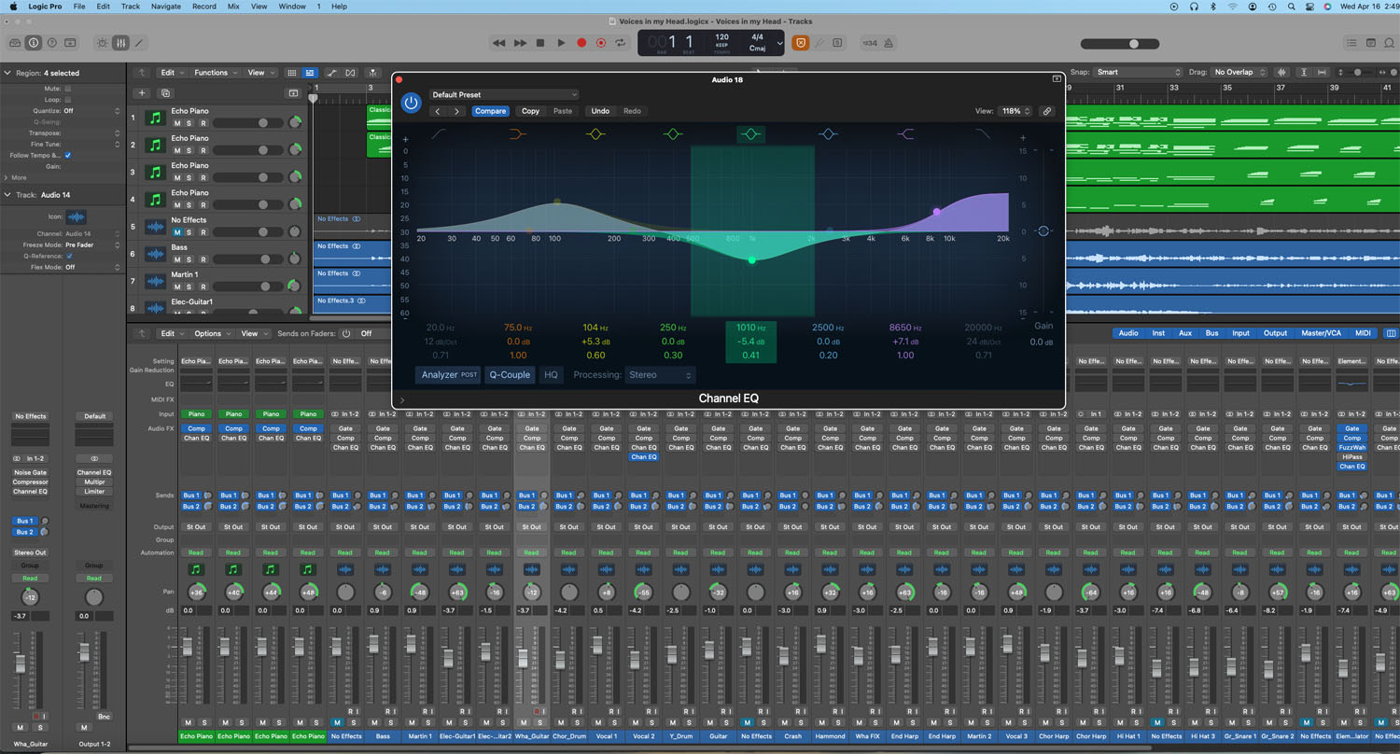Toggle the selected 1010 Hz band icon
The height and width of the screenshot is (754, 1400).
tap(750, 134)
